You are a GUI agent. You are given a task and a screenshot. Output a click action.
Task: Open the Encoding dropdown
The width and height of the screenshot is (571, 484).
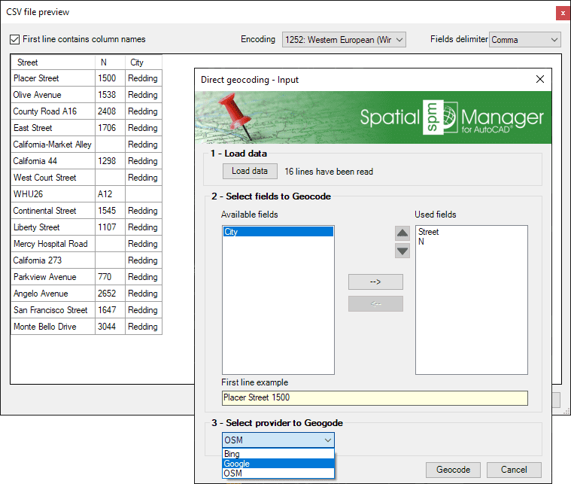(x=344, y=39)
